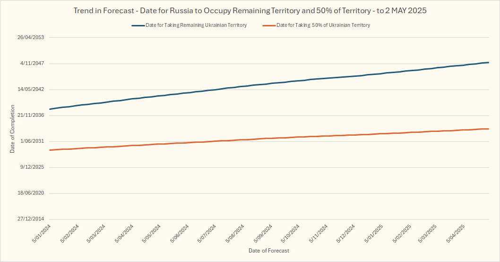Select the 21/11/2036 y-axis tick label
Image resolution: width=500 pixels, height=262 pixels.
[31, 115]
